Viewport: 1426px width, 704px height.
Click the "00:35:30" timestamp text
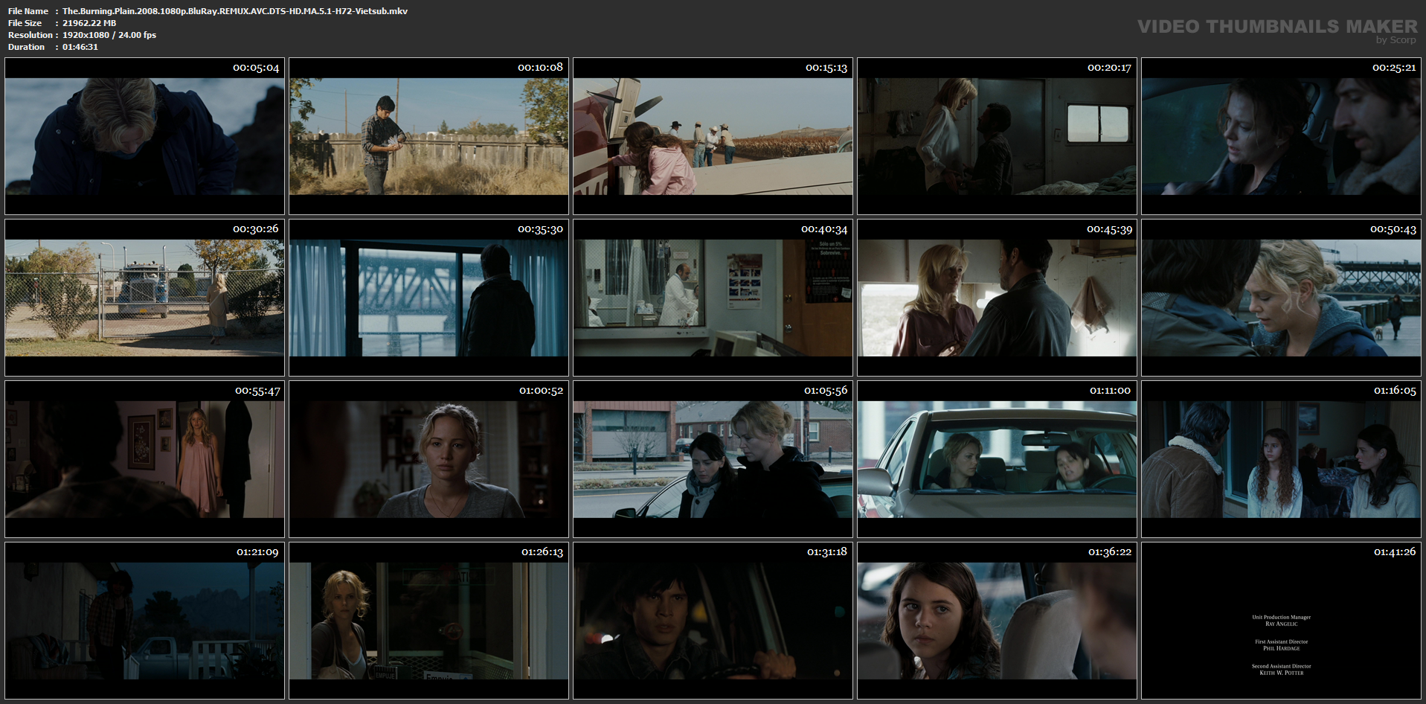pos(540,229)
